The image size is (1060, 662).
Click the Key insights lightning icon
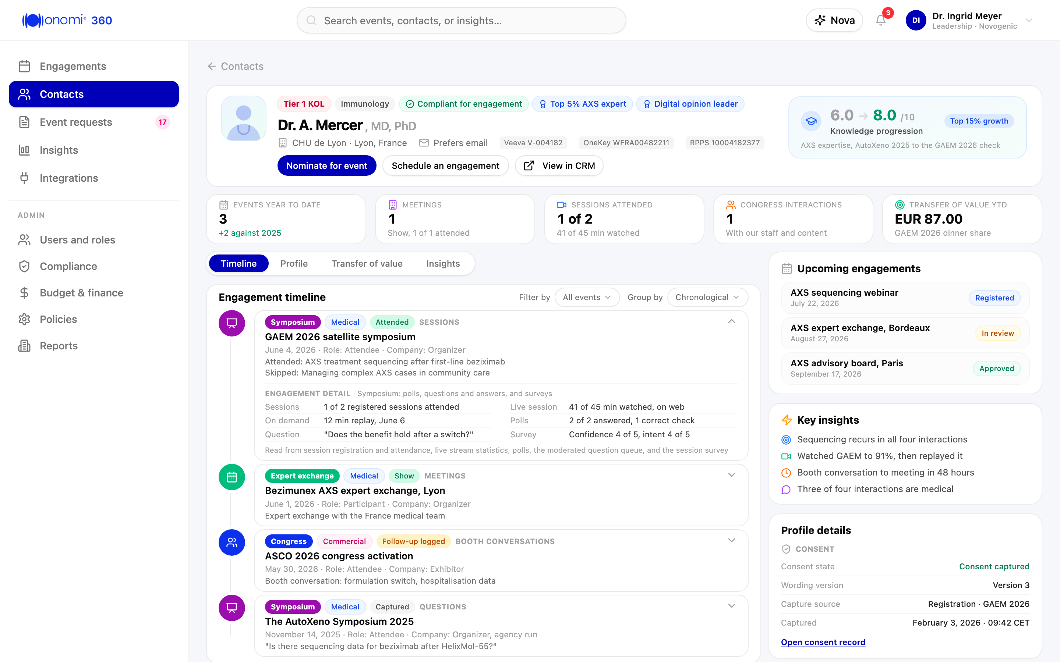tap(787, 420)
